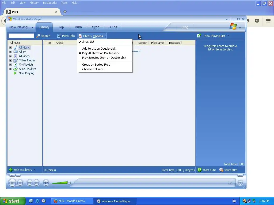Switch to the Sync tab
This screenshot has width=274, height=205.
[x=96, y=27]
